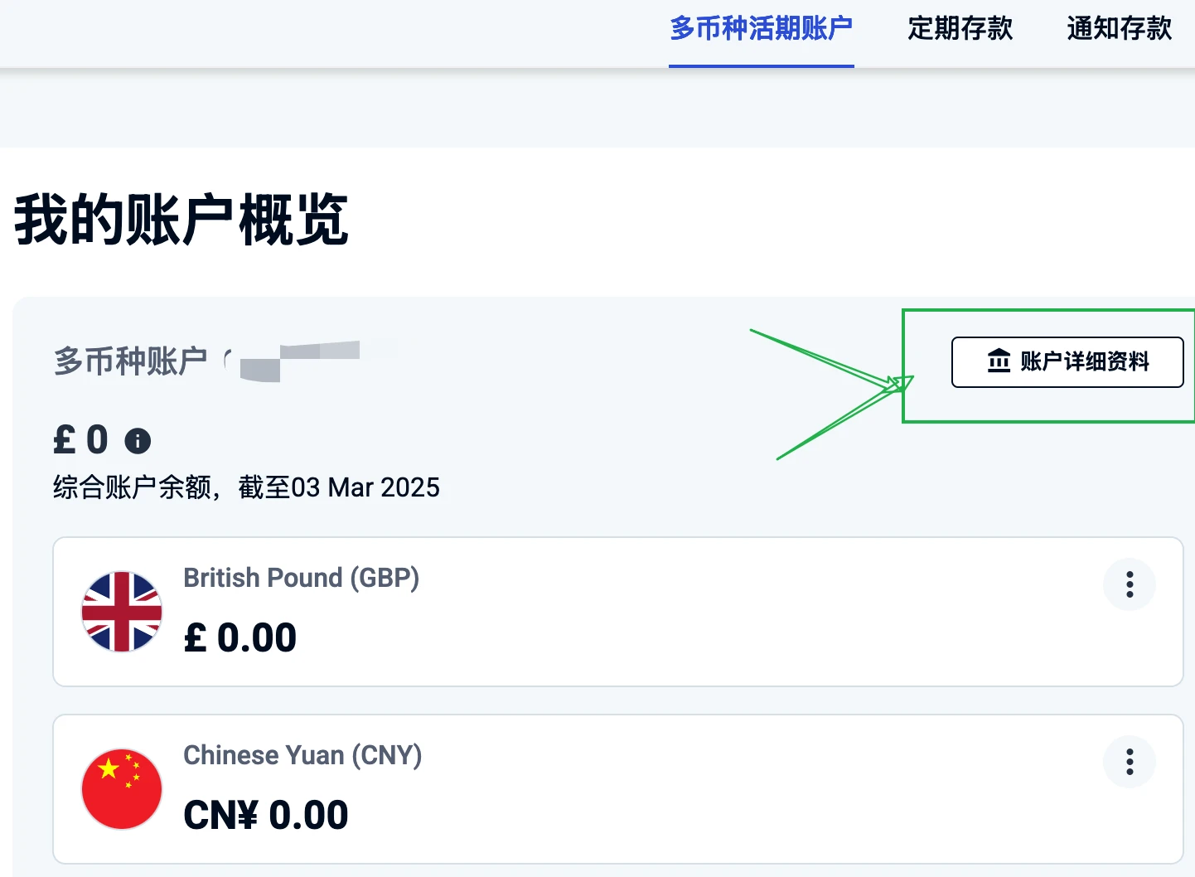
Task: Open the British Pound (GBP) account card
Action: click(x=618, y=612)
